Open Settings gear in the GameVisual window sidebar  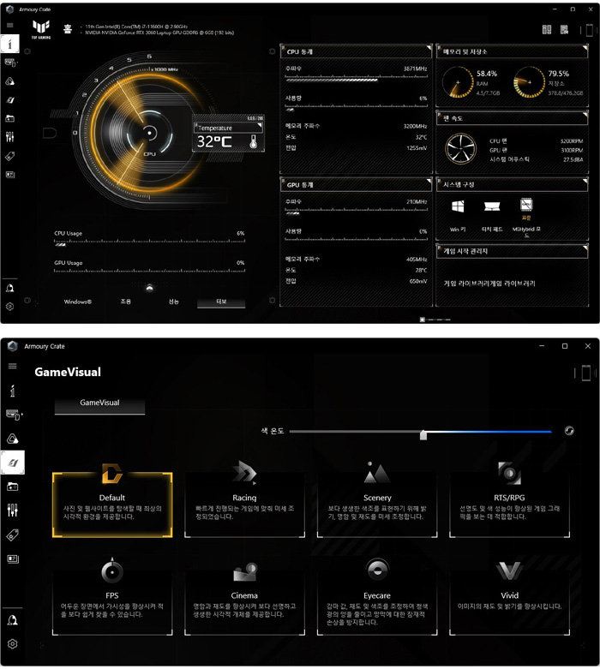[x=12, y=644]
